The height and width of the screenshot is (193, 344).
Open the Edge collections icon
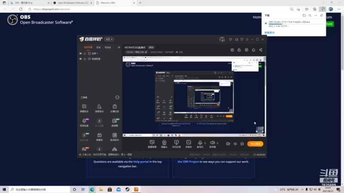click(x=315, y=9)
